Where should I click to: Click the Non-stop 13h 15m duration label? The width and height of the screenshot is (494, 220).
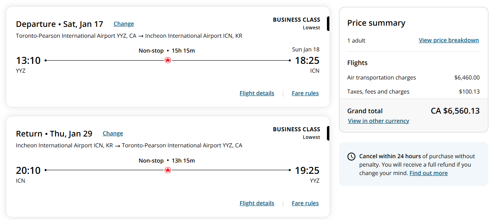point(167,161)
